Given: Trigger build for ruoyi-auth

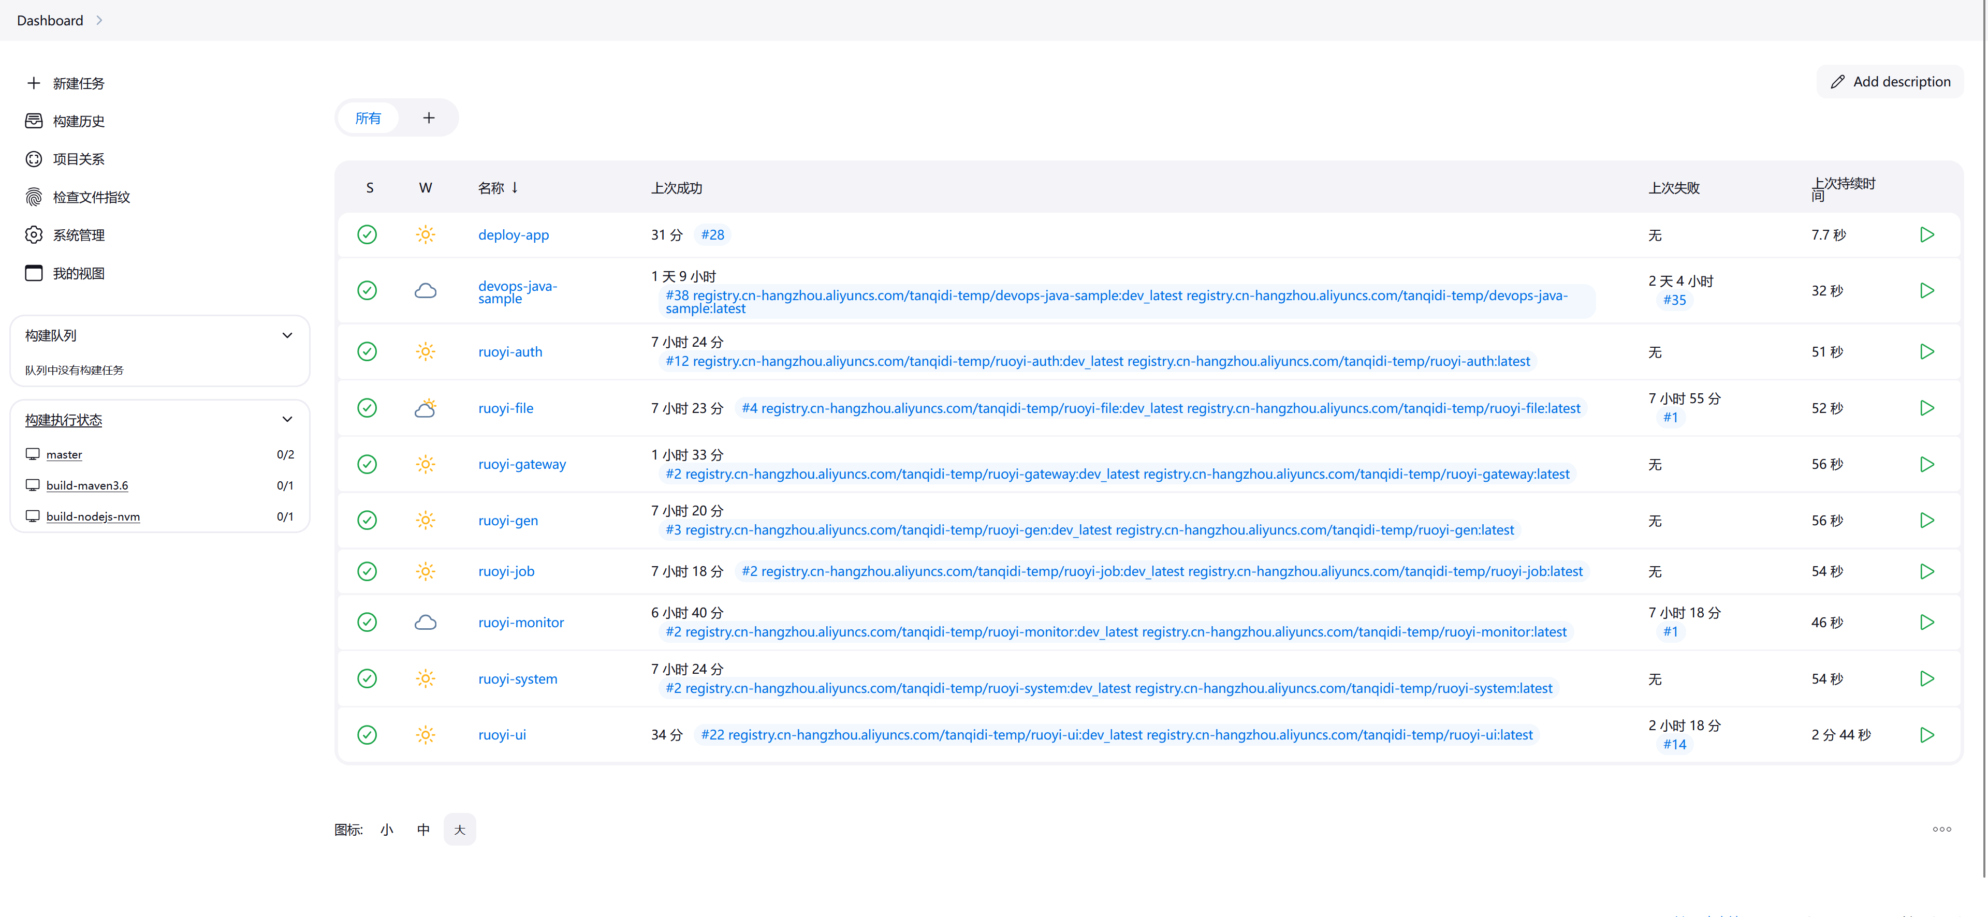Looking at the screenshot, I should tap(1926, 352).
